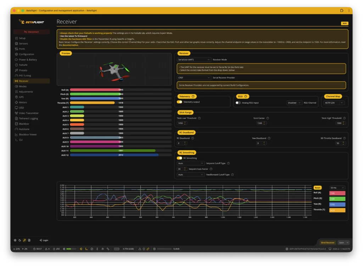Go to the Ports sidebar icon
The height and width of the screenshot is (266, 363).
coord(16,49)
